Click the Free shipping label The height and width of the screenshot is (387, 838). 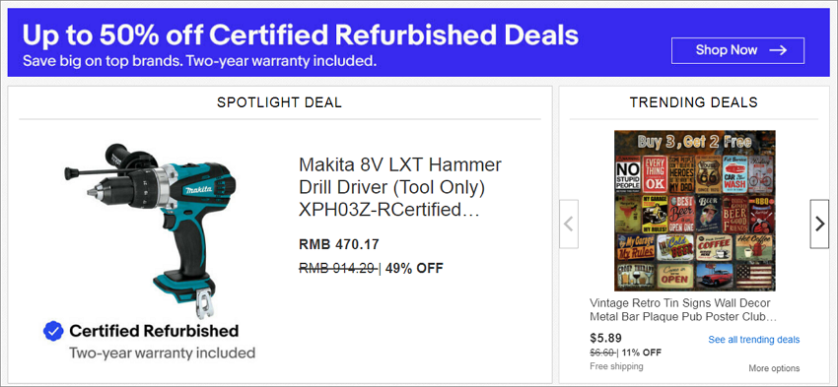point(616,366)
